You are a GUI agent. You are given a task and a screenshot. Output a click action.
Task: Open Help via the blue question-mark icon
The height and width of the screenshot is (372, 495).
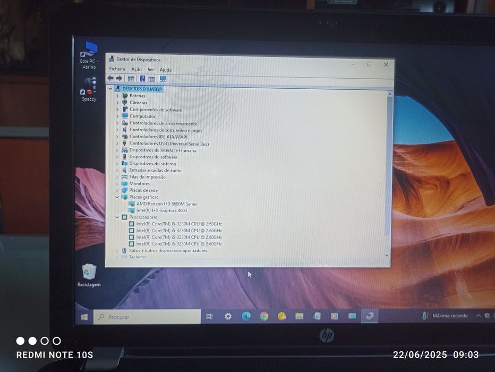[142, 79]
